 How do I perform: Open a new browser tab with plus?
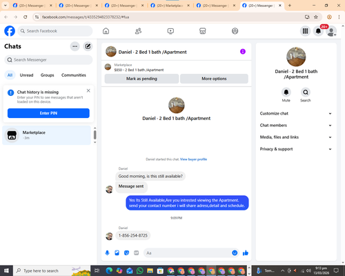[290, 6]
